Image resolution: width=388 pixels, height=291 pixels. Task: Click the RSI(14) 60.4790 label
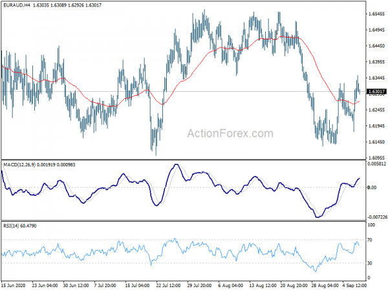[20, 226]
